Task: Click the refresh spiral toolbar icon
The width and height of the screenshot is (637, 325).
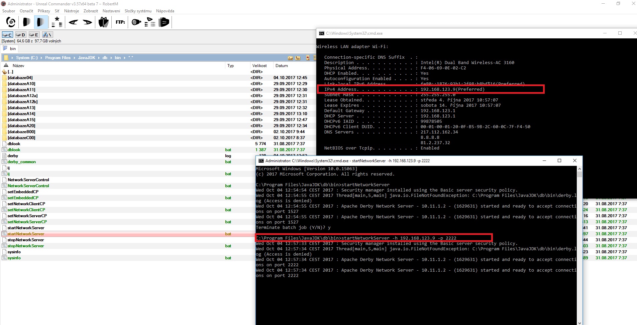Action: point(11,22)
